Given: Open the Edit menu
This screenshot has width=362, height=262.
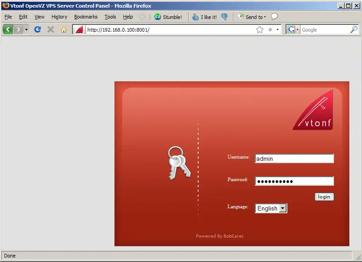Looking at the screenshot, I should coord(23,17).
